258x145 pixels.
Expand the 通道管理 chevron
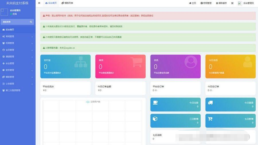(x=32, y=57)
